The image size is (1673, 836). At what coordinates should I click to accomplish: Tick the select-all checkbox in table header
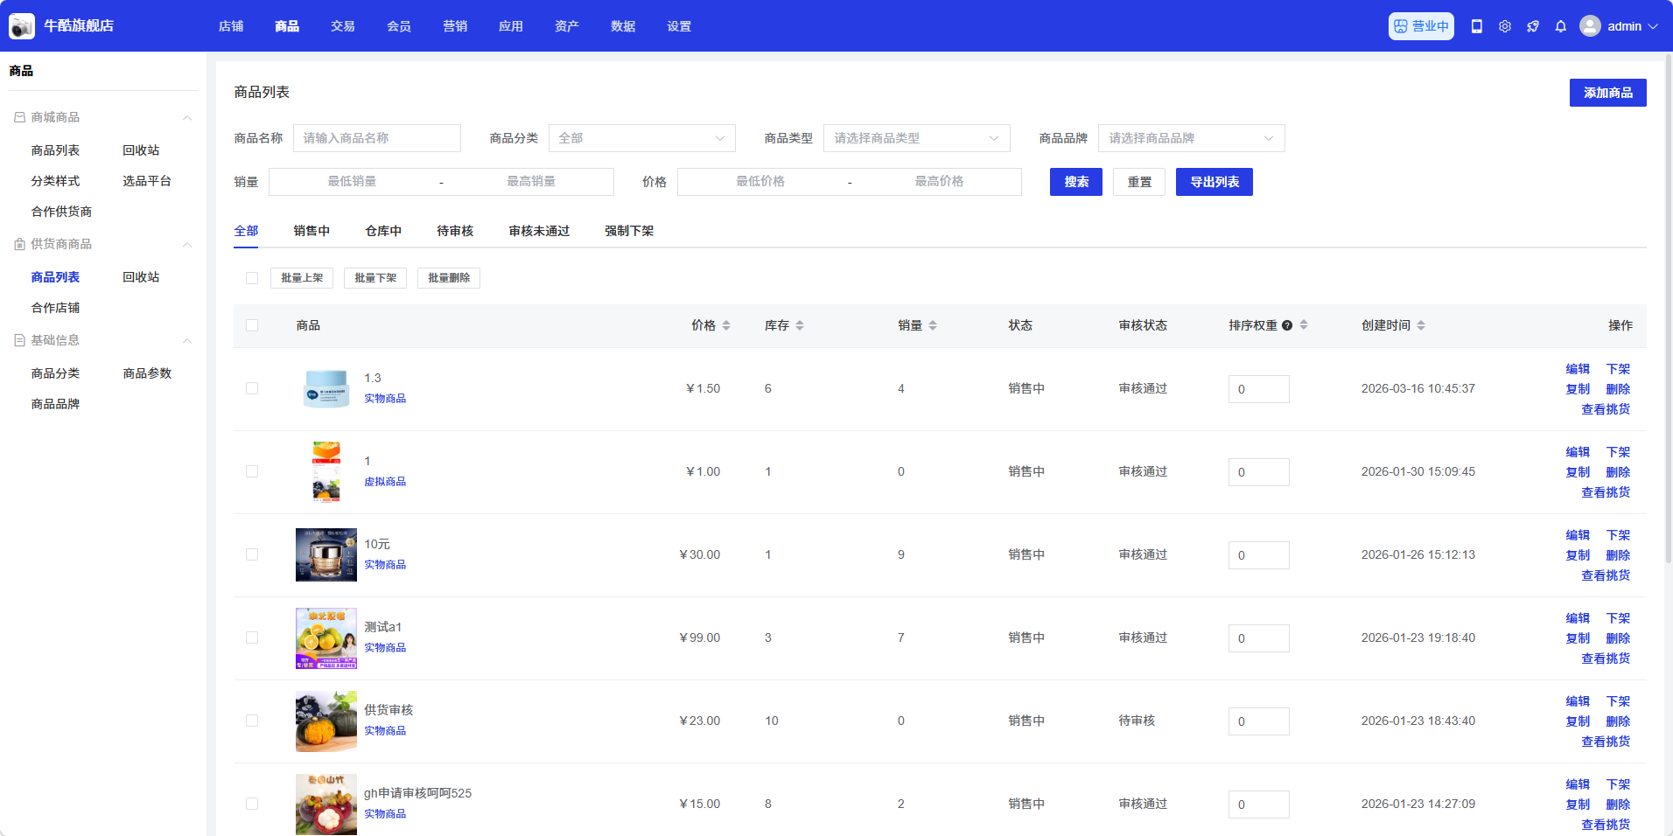point(252,325)
